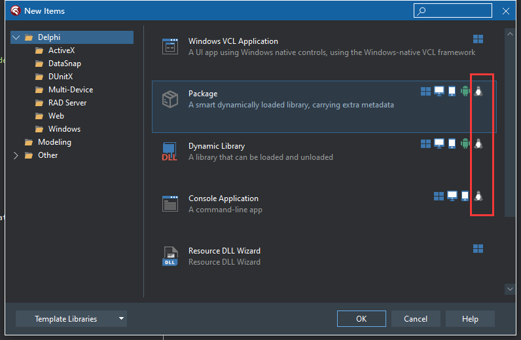Select the DUnitX category
The width and height of the screenshot is (521, 340).
coord(60,77)
